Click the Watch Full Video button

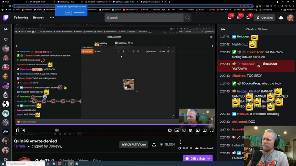[x=134, y=144]
